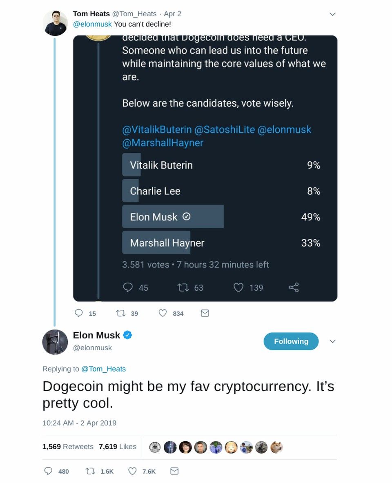Open Elon Musk's profile avatar
Viewport: 392px width, 483px height.
tap(55, 342)
